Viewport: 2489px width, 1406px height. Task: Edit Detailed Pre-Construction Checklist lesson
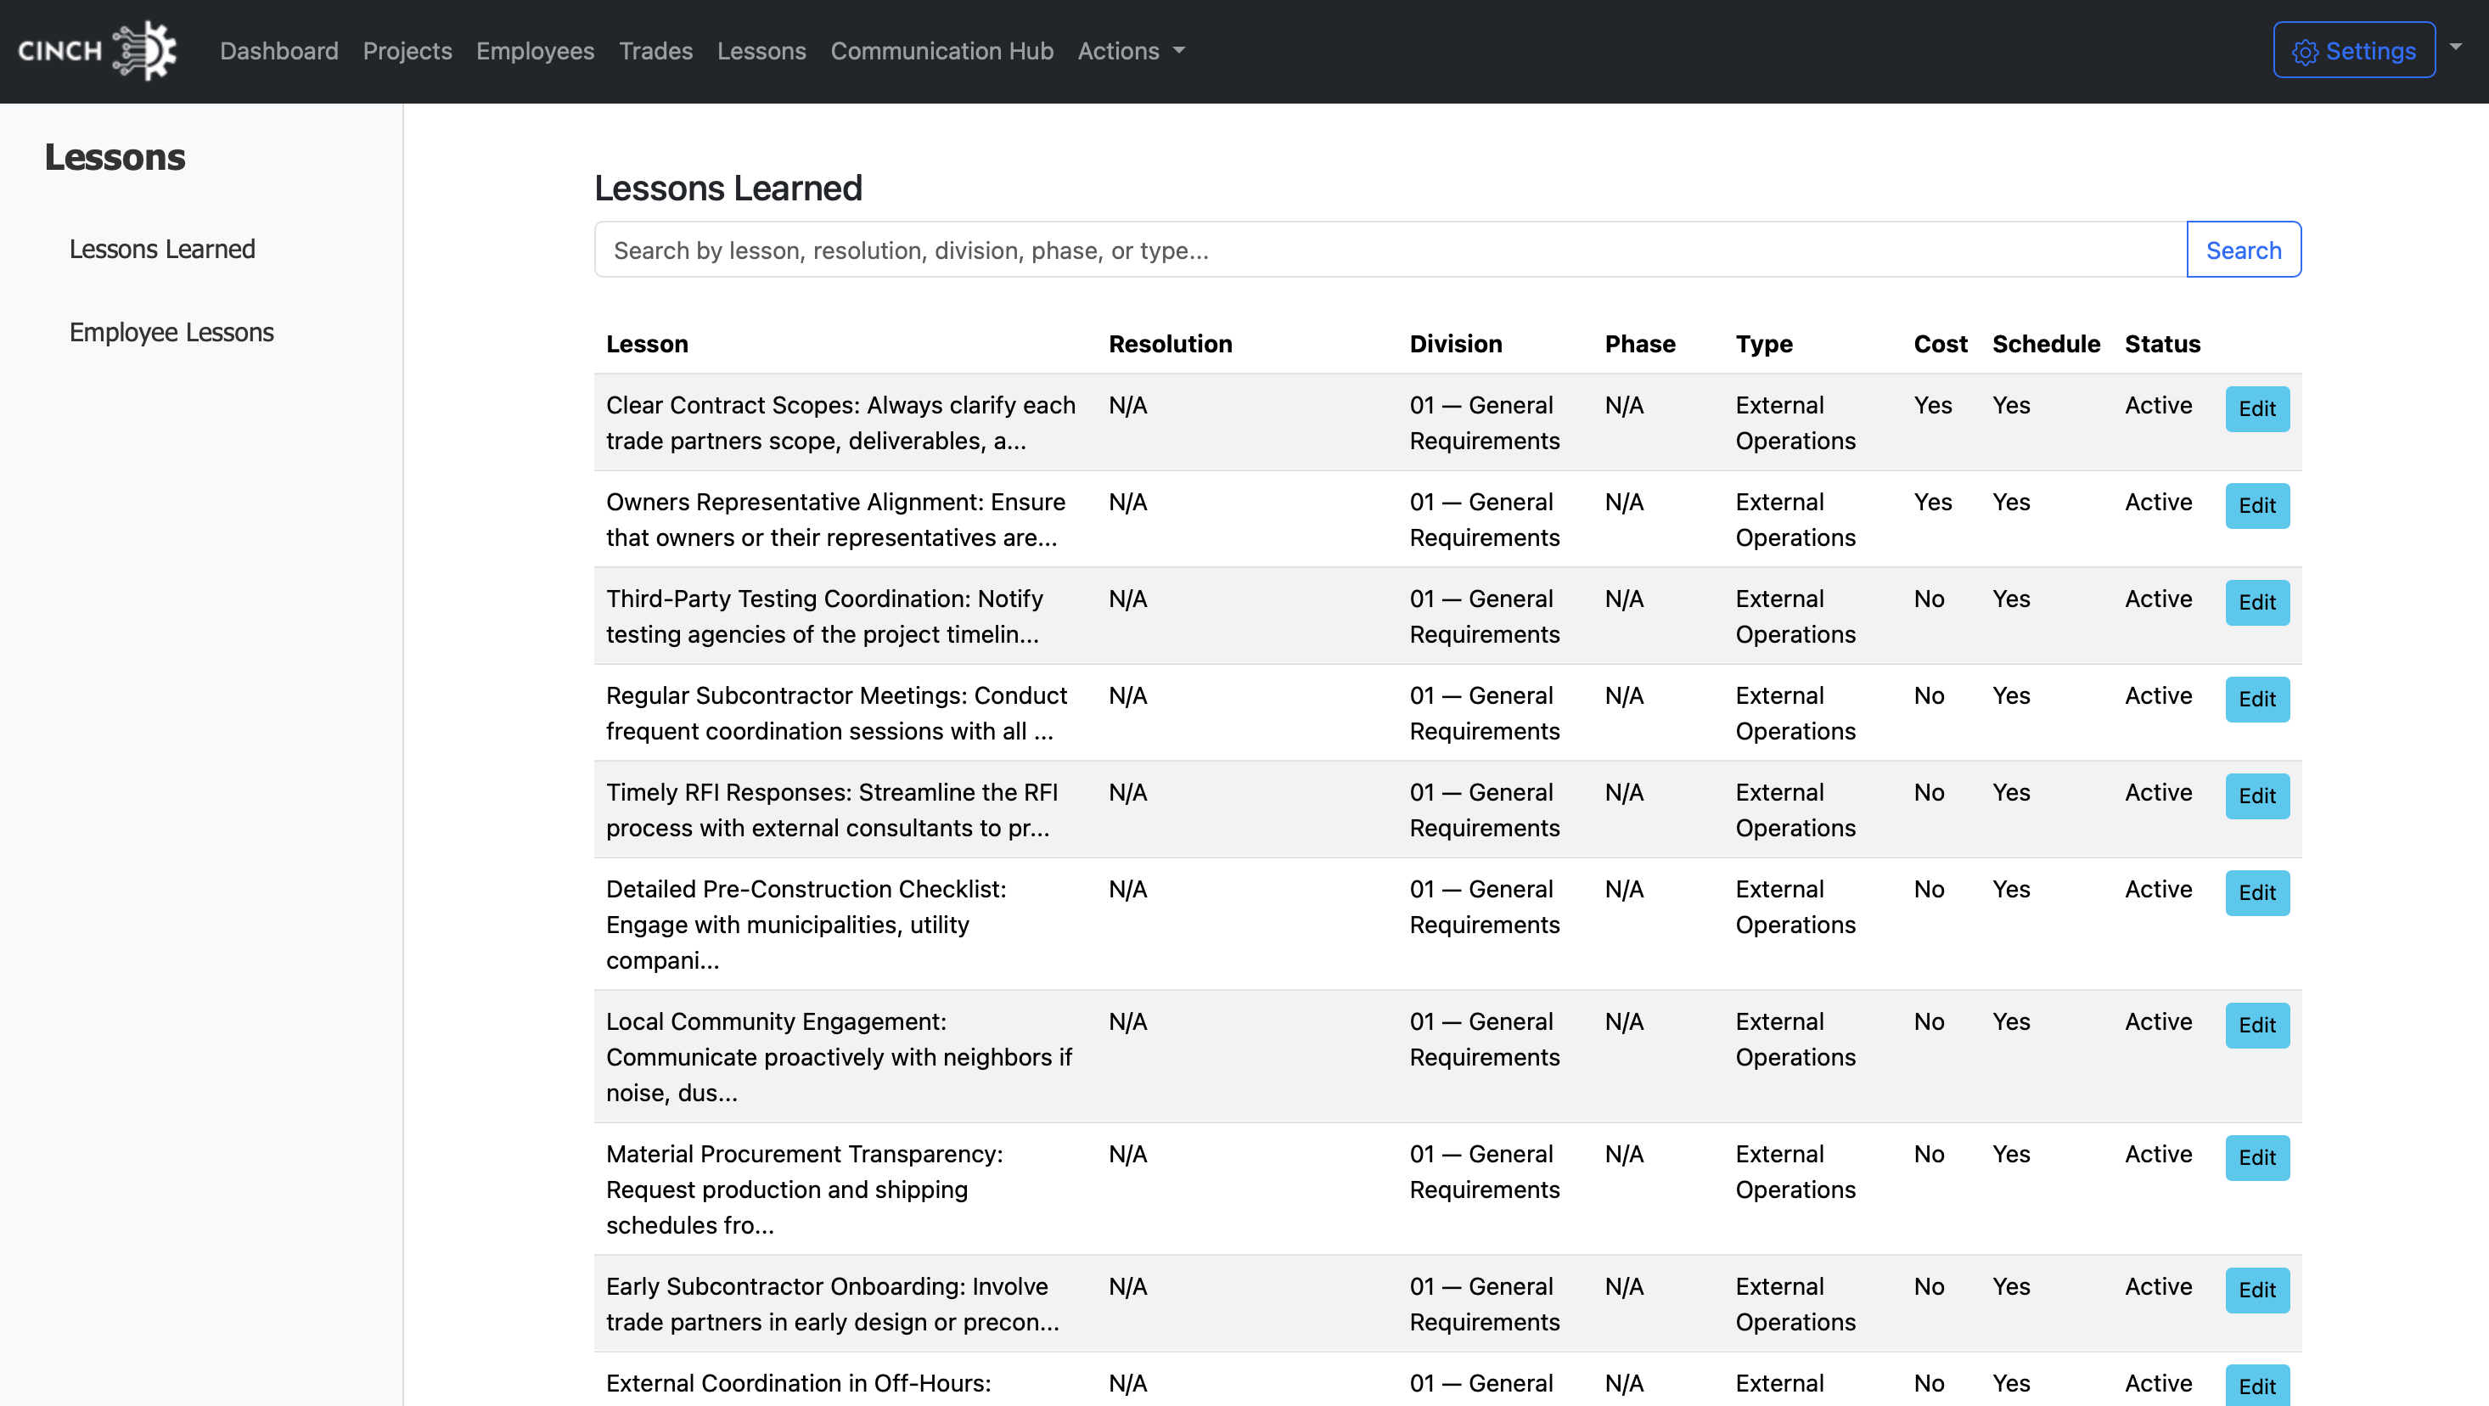point(2257,892)
